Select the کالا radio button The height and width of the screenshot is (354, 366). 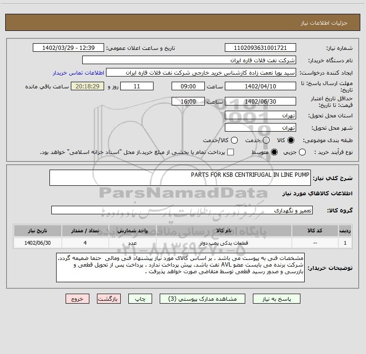tap(291, 140)
